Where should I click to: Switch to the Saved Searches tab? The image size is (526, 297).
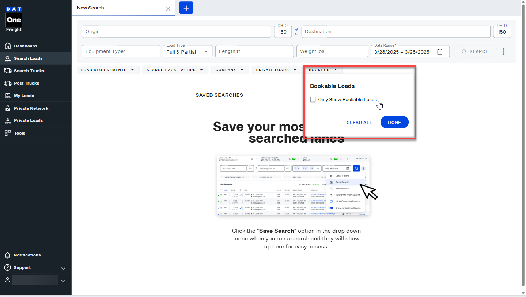pyautogui.click(x=219, y=95)
